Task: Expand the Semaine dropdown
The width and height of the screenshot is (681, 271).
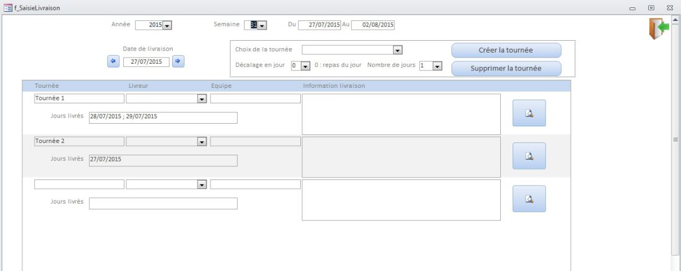Action: (262, 25)
